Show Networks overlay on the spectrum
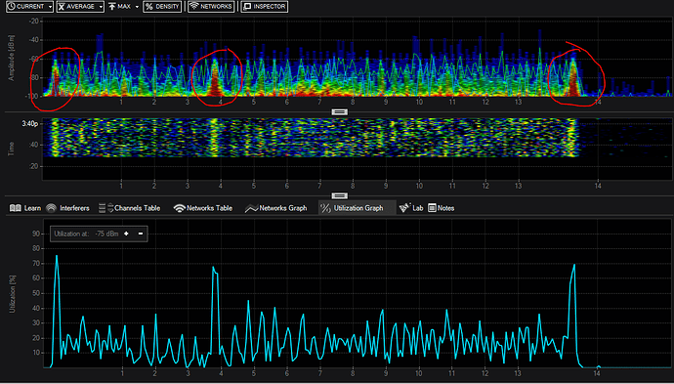Screen dimensions: 674x384 [211, 7]
